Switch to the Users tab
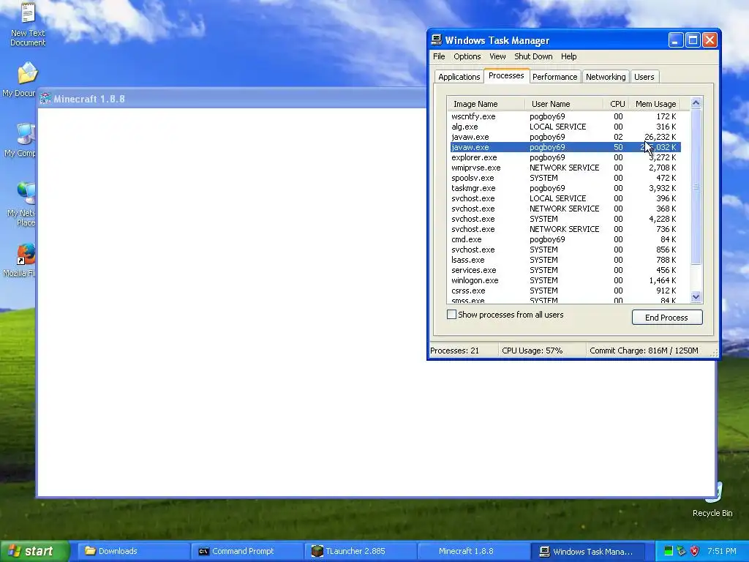This screenshot has height=562, width=749. 644,77
